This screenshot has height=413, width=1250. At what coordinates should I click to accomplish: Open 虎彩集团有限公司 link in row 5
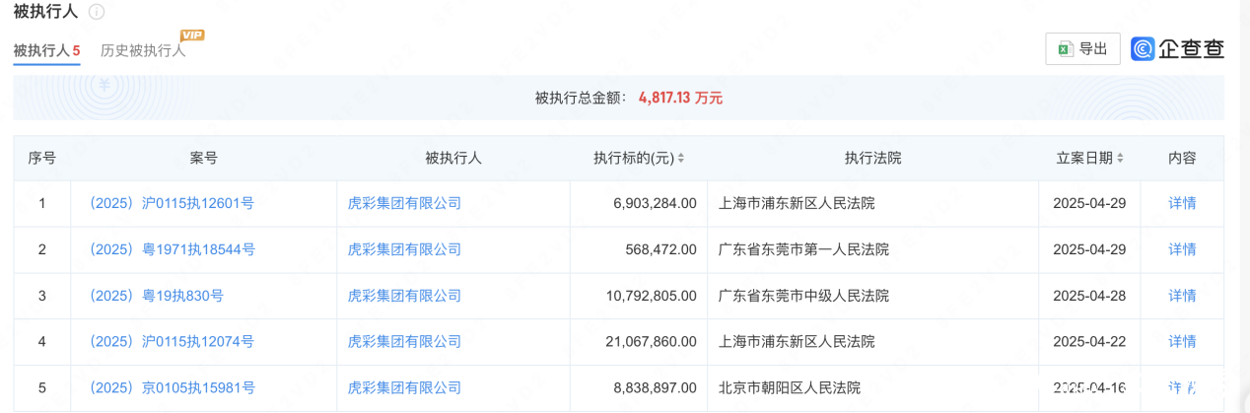[x=404, y=387]
